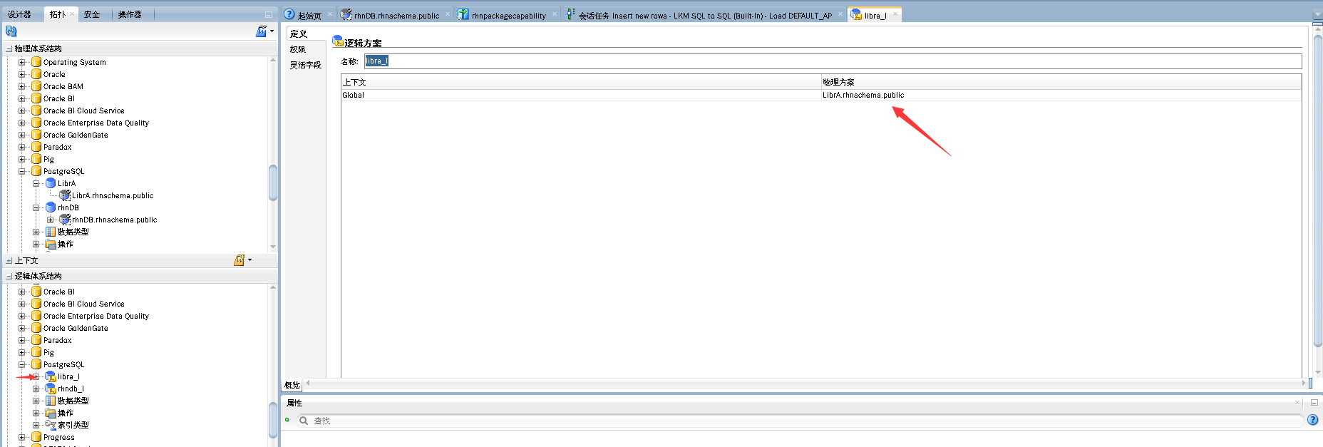1323x447 pixels.
Task: Collapse the physical PostgreSQL node
Action: tap(21, 171)
